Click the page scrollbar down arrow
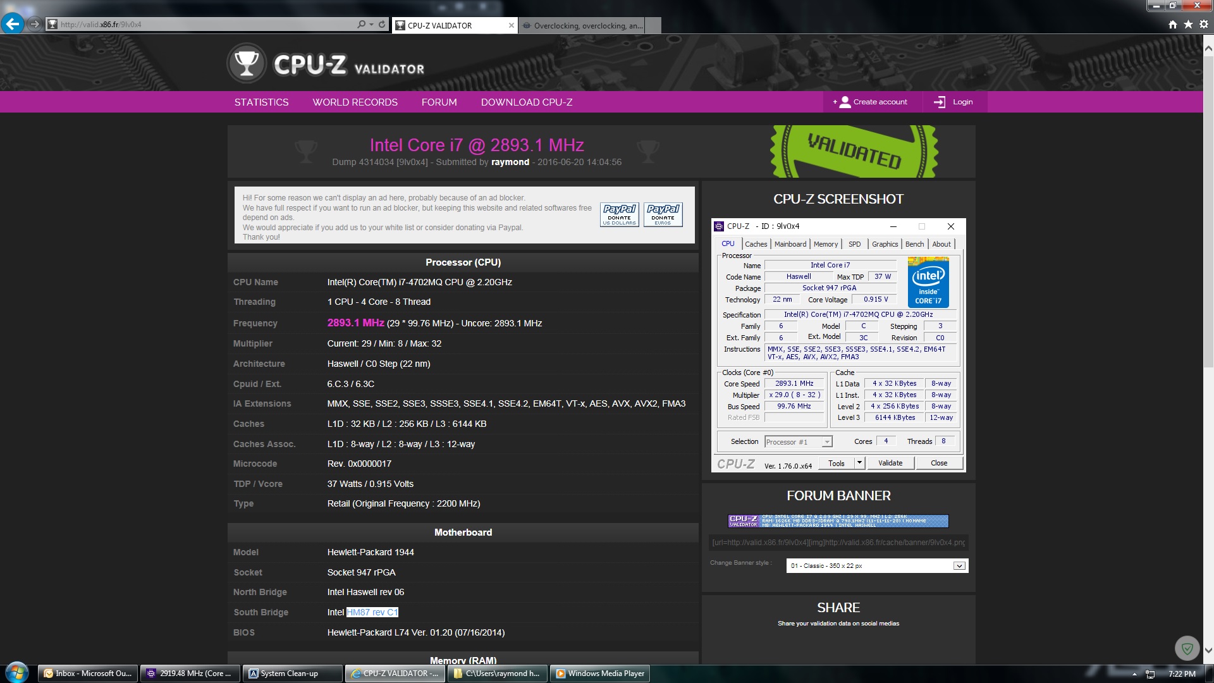The height and width of the screenshot is (683, 1214). click(x=1208, y=650)
